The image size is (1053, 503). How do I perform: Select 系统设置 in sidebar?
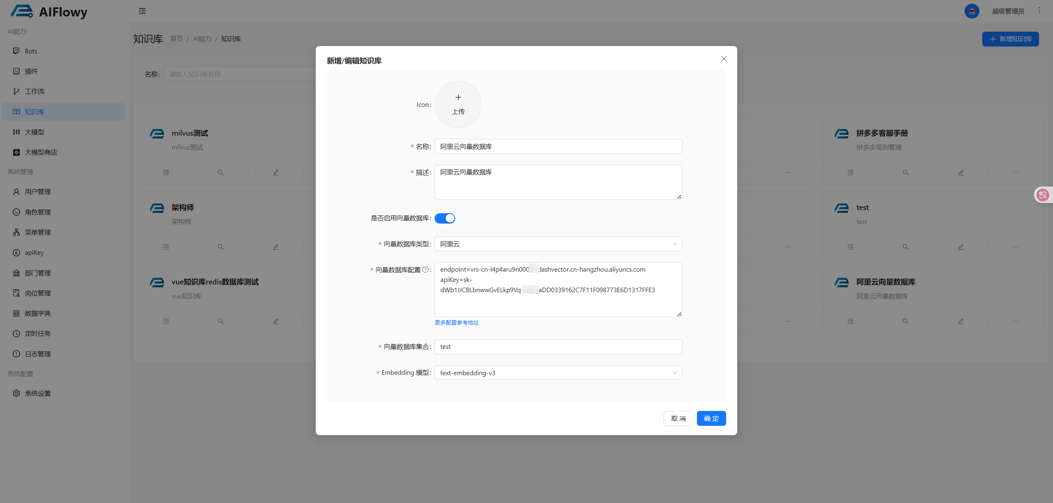(x=38, y=393)
